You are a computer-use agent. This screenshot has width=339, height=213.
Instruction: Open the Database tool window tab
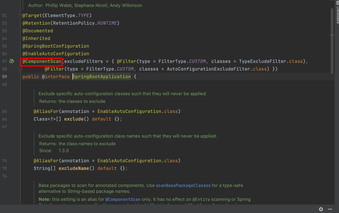(x=337, y=13)
